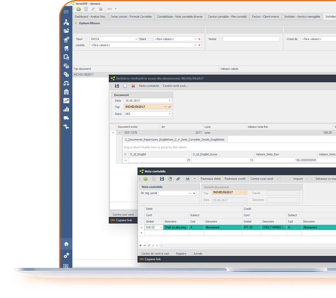Open the hamburger menu in the sidebar
This screenshot has width=336, height=298.
(66, 12)
